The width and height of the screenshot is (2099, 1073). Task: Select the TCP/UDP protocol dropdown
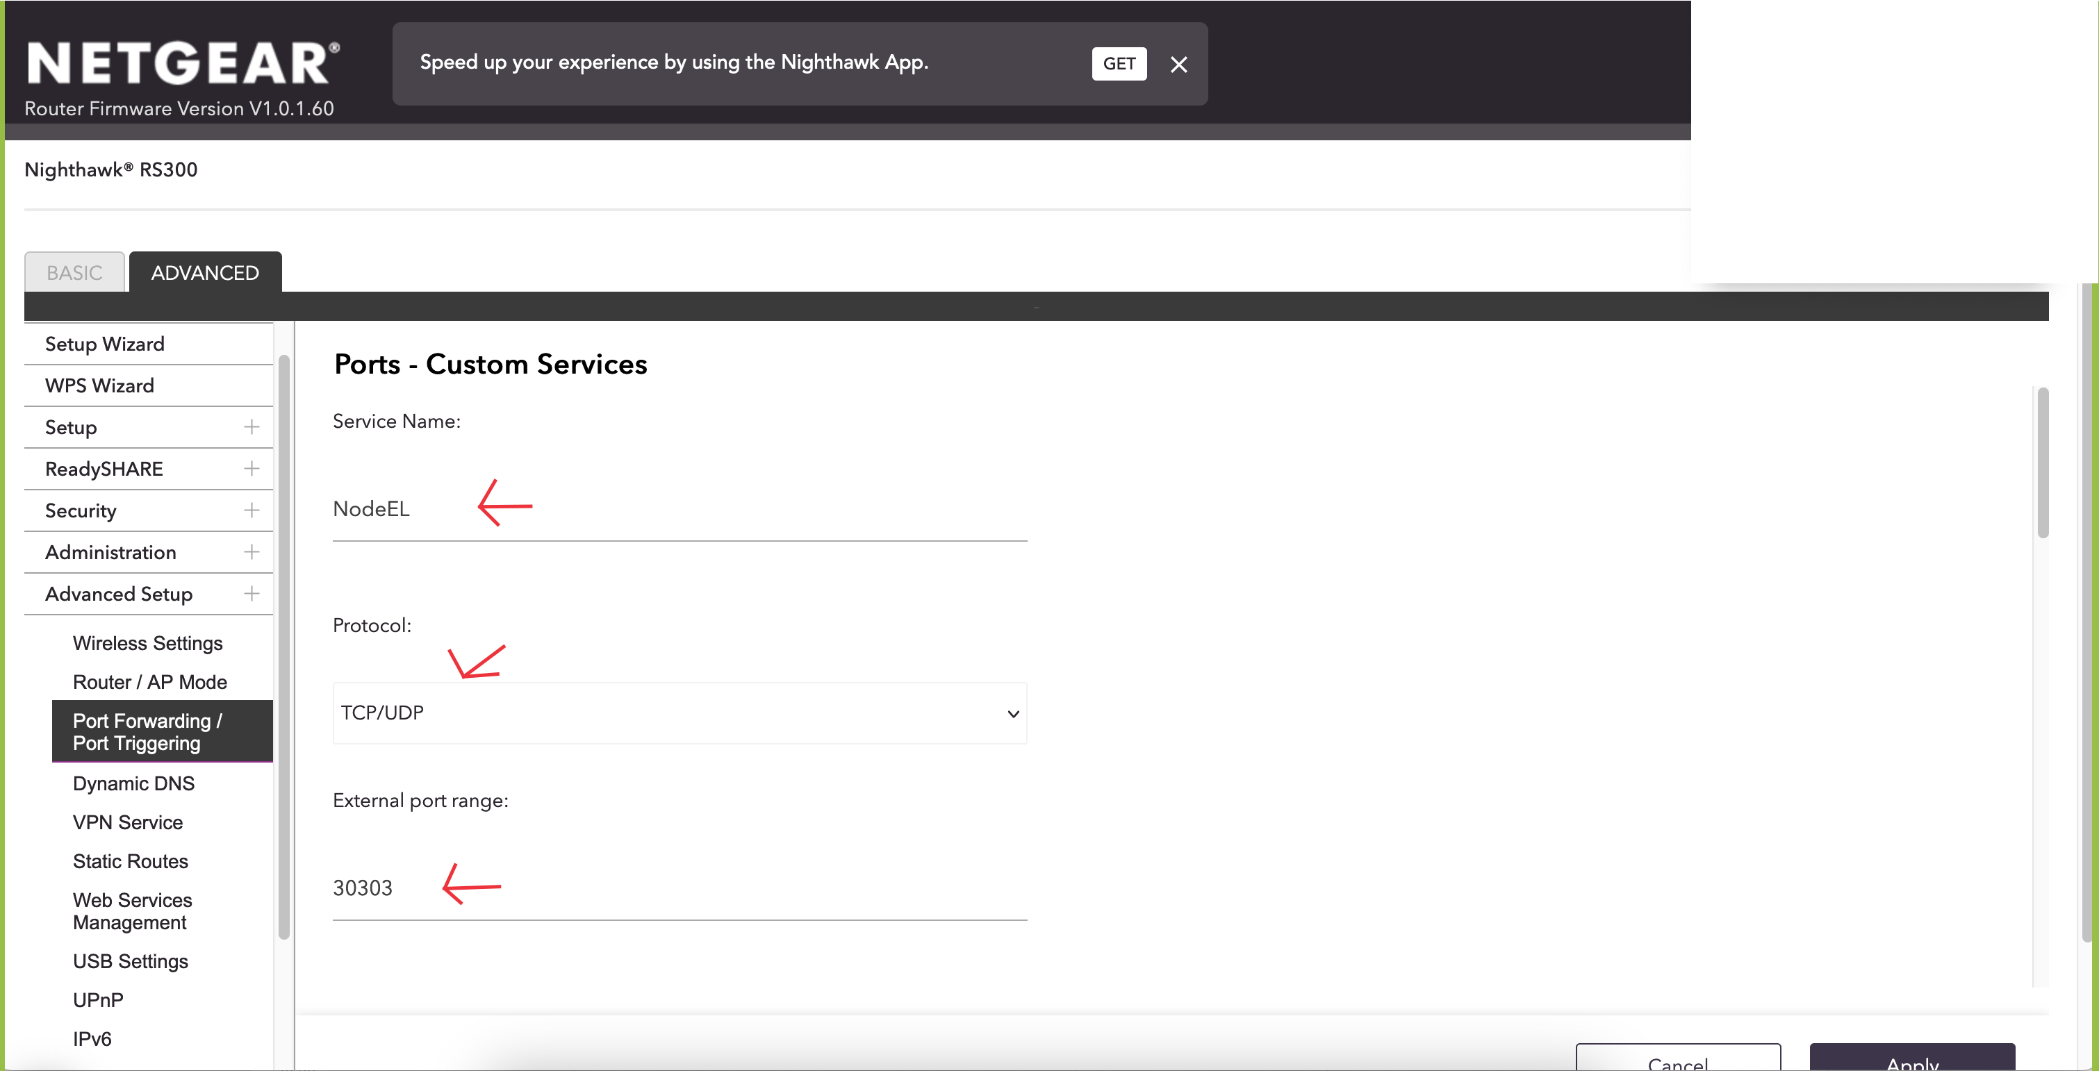[679, 710]
